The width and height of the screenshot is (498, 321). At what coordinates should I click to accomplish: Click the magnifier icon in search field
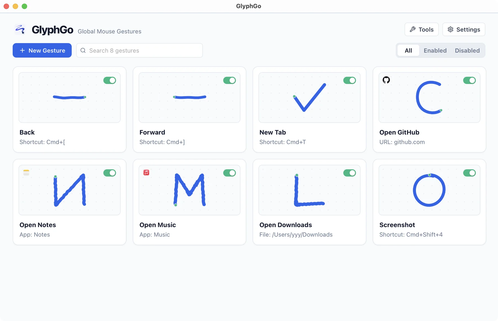[x=83, y=50]
